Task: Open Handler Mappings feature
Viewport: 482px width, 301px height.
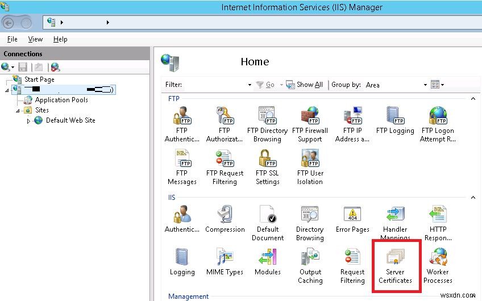Action: (395, 223)
